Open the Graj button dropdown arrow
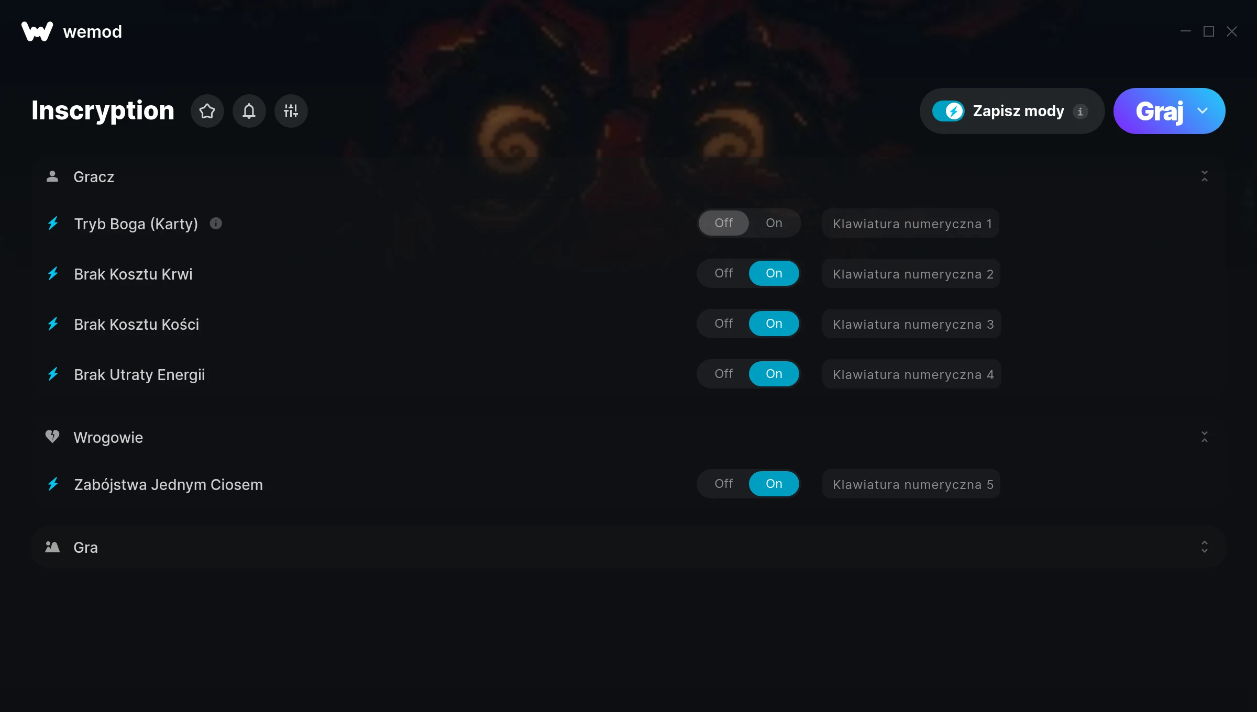 point(1203,111)
